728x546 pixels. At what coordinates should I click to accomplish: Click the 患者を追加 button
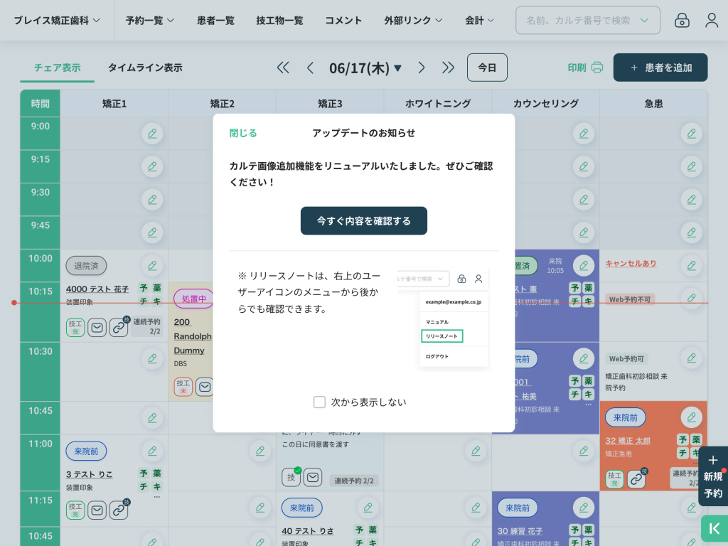(660, 68)
